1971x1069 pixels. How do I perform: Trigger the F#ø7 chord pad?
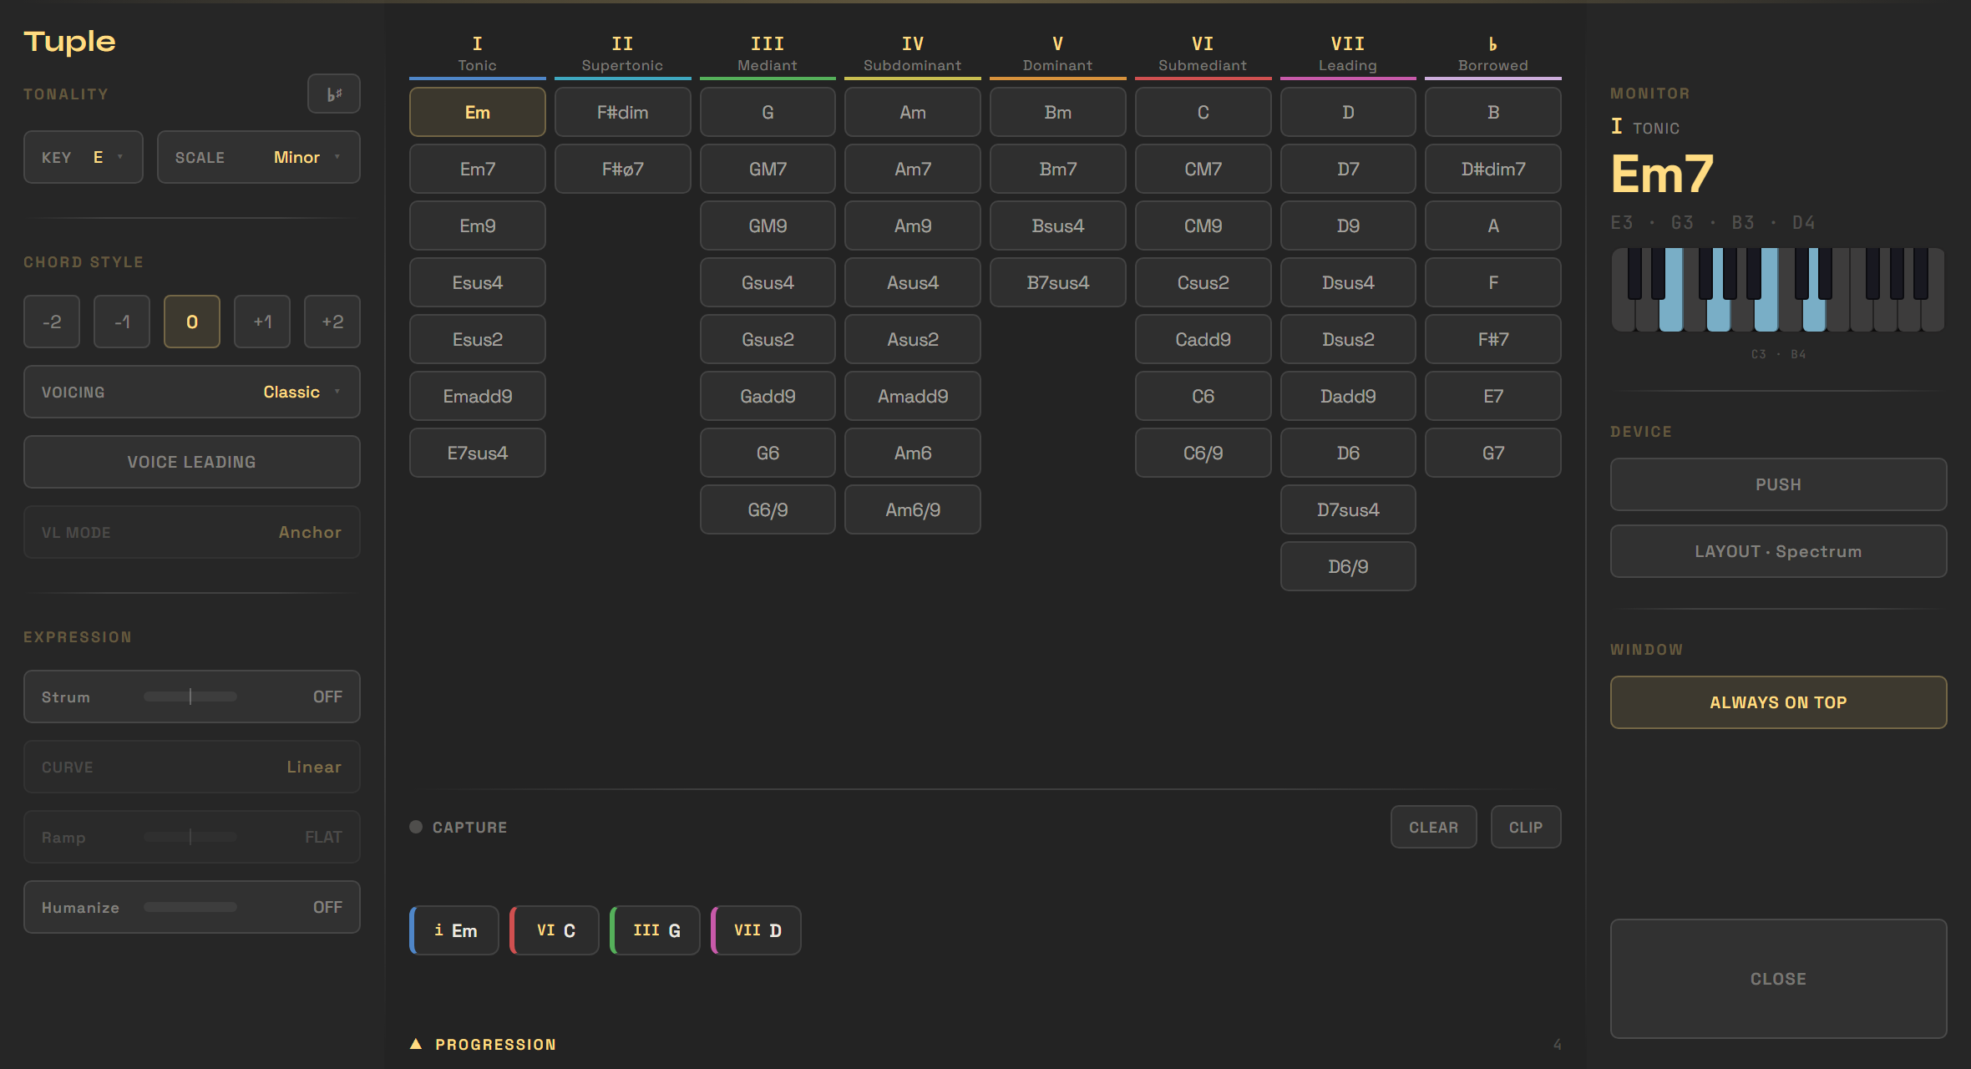pyautogui.click(x=623, y=169)
